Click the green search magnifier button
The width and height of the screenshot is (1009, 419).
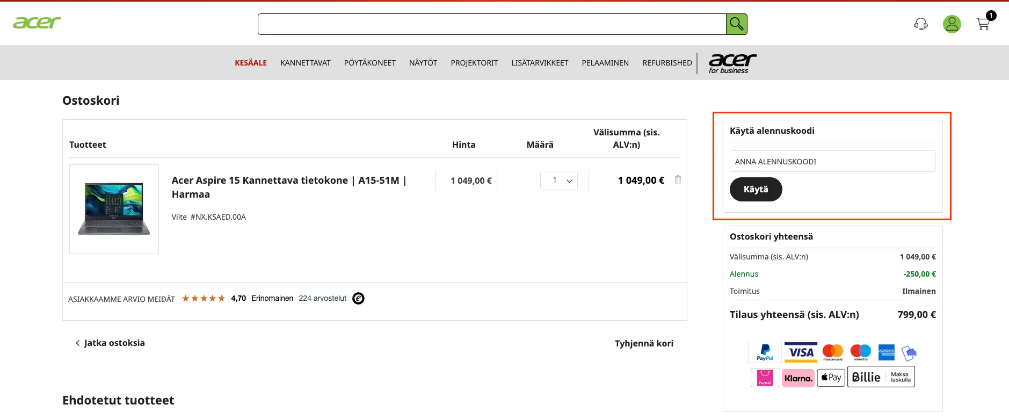pyautogui.click(x=736, y=24)
